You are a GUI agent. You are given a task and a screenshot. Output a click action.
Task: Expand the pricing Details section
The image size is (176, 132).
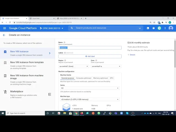click(x=131, y=55)
